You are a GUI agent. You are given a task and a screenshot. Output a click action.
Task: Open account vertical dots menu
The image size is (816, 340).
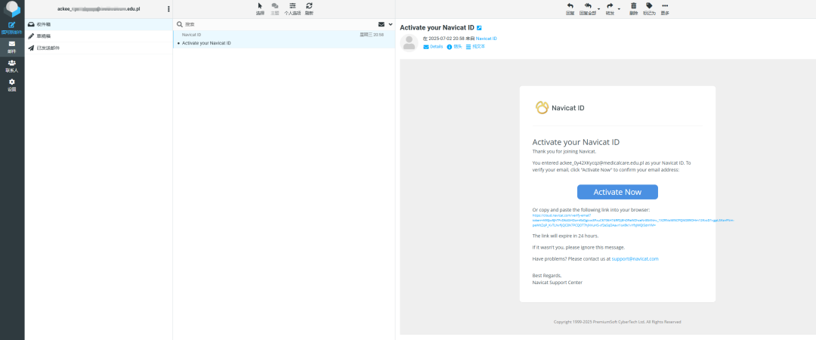pyautogui.click(x=168, y=9)
